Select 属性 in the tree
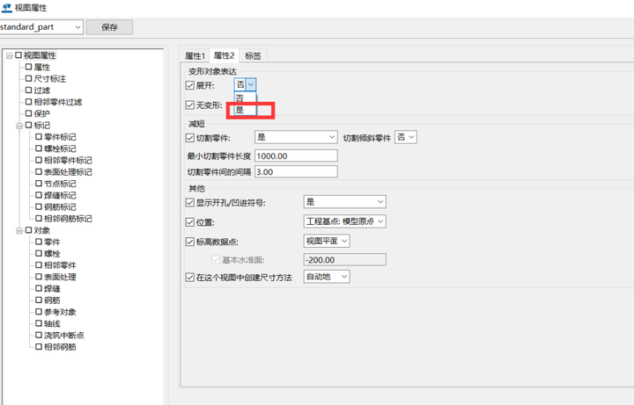Image resolution: width=634 pixels, height=405 pixels. click(42, 68)
